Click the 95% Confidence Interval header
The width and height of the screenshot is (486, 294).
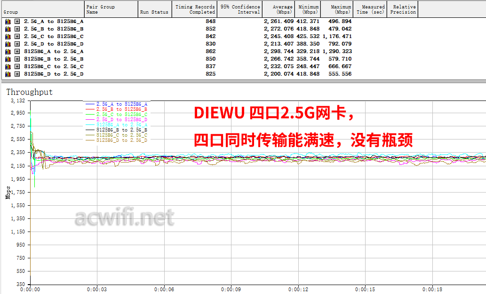239,9
